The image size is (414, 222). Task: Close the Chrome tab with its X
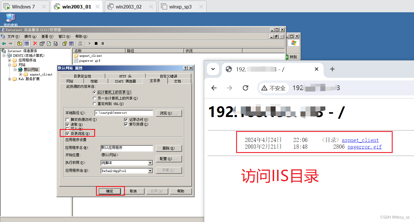pyautogui.click(x=316, y=69)
